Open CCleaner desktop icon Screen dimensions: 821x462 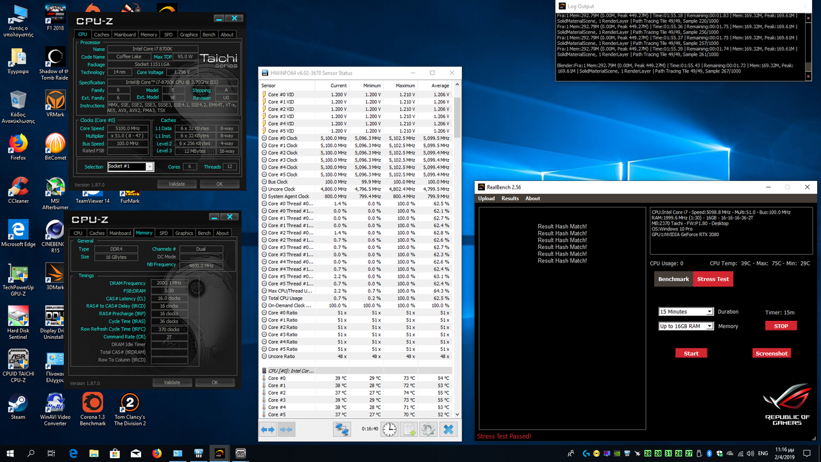[x=18, y=191]
